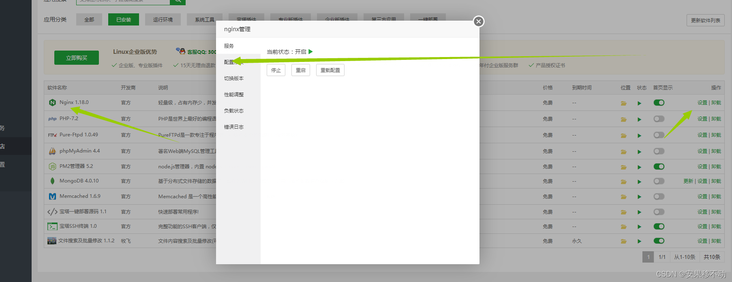Click 更新 link for MongoDB row

click(688, 181)
